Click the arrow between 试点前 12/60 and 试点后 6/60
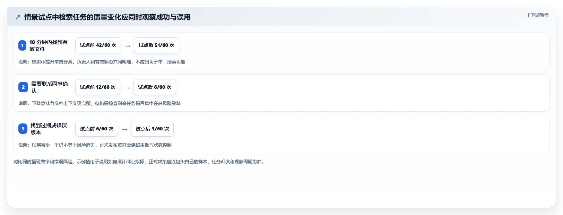The width and height of the screenshot is (563, 215). point(127,87)
